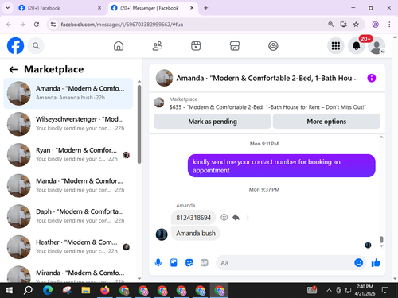Open the site information icon in address bar
Image resolution: width=398 pixels, height=298 pixels.
click(53, 25)
